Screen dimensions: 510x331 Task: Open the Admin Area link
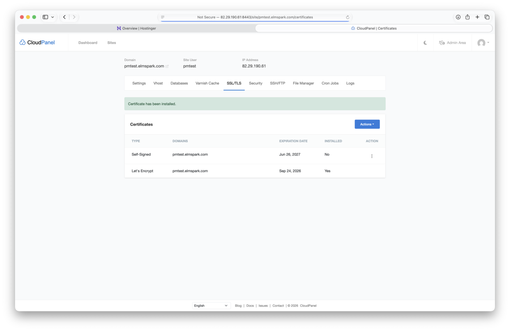click(x=452, y=43)
